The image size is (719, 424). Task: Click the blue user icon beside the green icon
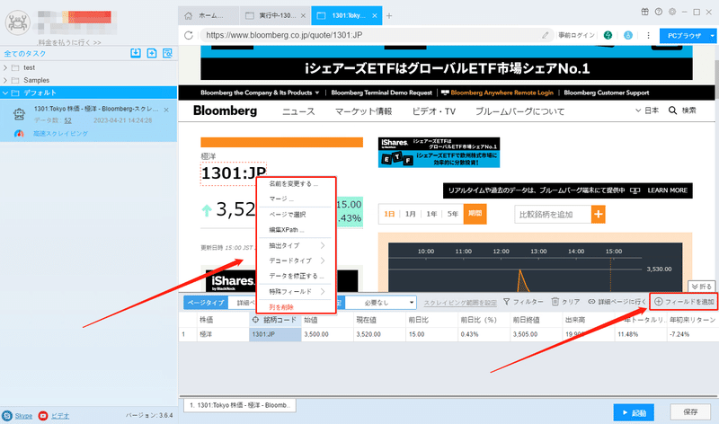coord(628,35)
